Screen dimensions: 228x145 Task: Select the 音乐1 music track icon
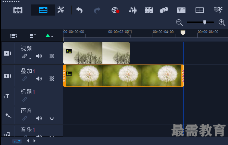click(x=7, y=134)
